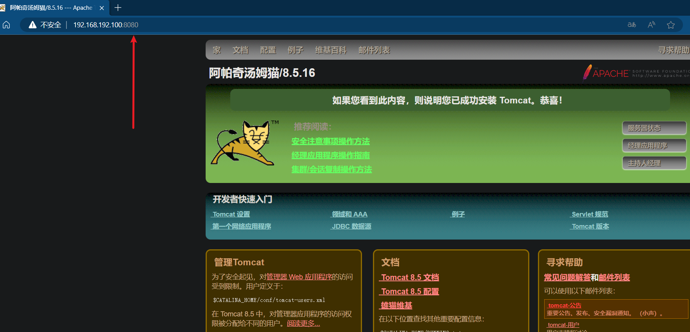
Task: Click the 主持人经理 button
Action: [x=654, y=163]
